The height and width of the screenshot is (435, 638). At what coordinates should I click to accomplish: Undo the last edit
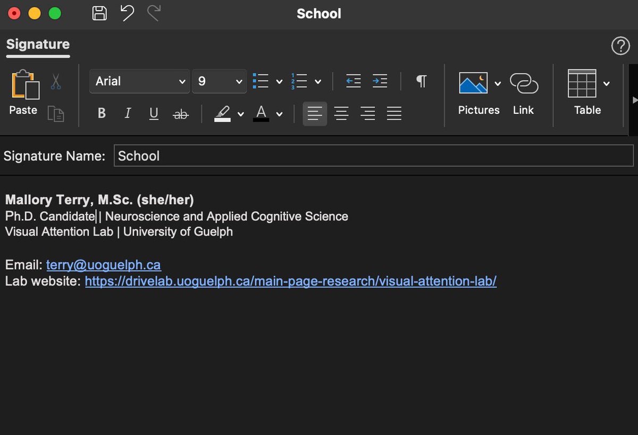(127, 13)
